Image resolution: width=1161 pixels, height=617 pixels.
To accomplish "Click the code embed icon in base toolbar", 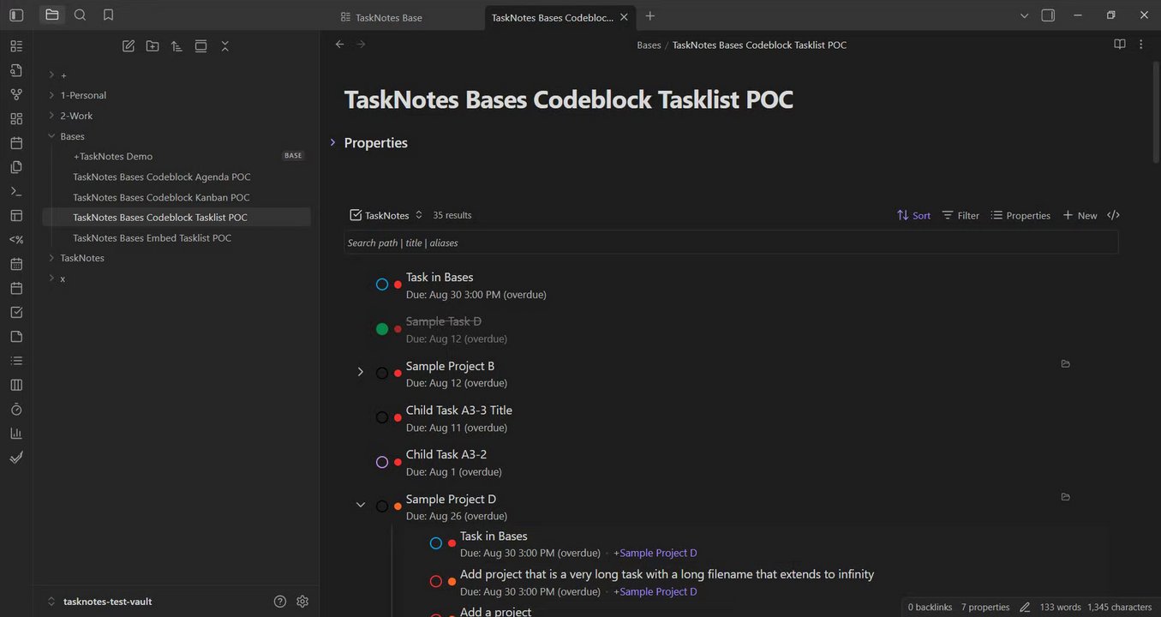I will pyautogui.click(x=1113, y=215).
